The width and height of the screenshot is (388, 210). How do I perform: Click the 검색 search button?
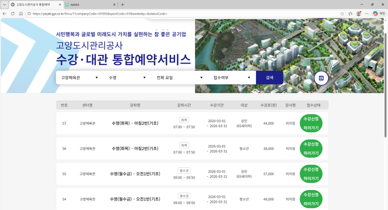click(x=270, y=78)
